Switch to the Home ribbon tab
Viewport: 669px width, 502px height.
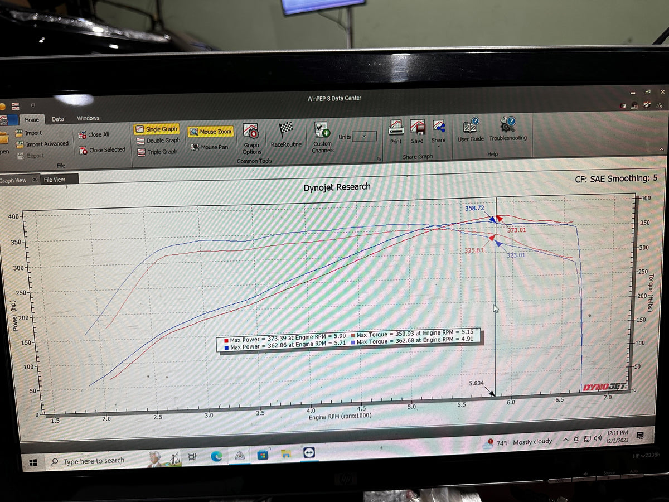(32, 119)
